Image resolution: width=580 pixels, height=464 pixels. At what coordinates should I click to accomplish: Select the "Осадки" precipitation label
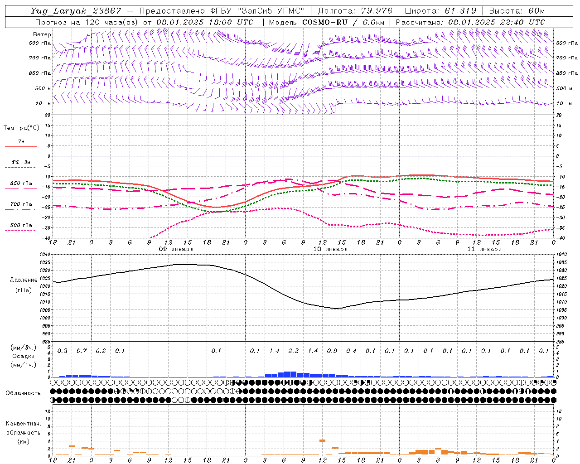(24, 356)
